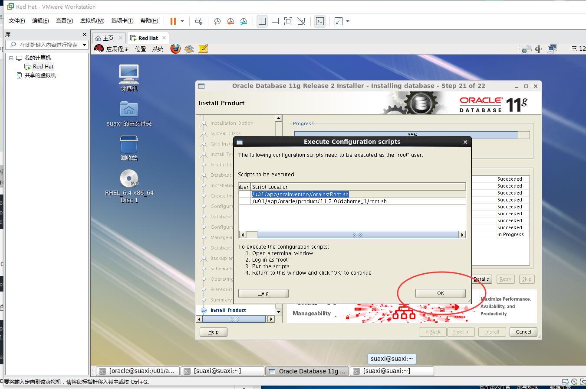Open snapshot manager icon in VMware toolbar
Viewport: 586px width, 389px height.
pyautogui.click(x=244, y=21)
